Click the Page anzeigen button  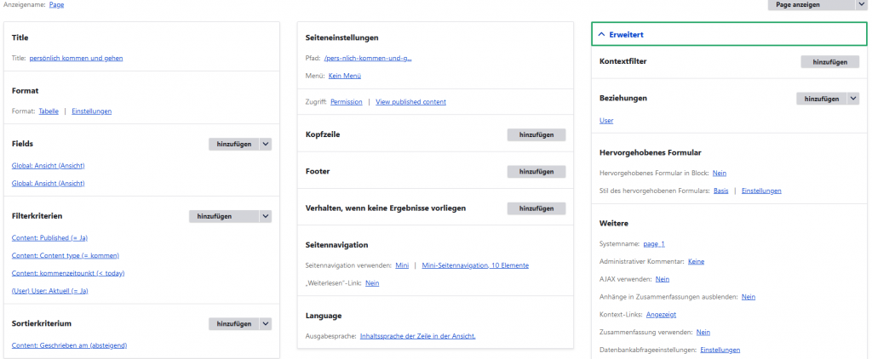[x=797, y=5]
